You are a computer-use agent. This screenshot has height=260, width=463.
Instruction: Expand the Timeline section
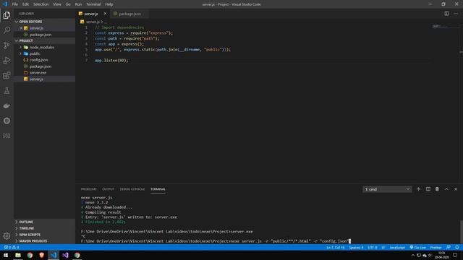[44, 228]
